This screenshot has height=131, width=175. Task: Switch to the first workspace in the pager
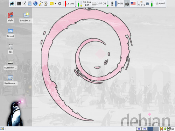coord(139,129)
